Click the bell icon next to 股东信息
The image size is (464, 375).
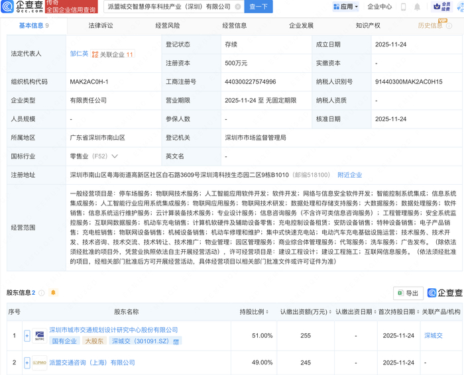52,292
